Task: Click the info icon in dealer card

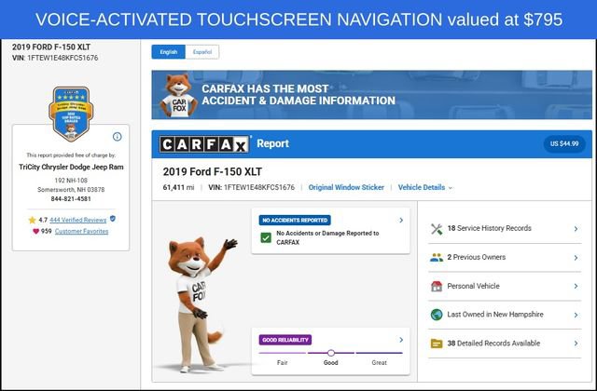Action: click(118, 137)
